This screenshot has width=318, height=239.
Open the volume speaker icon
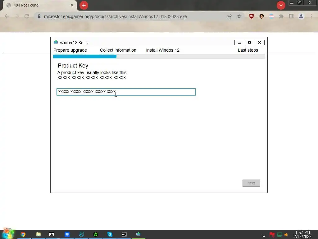pyautogui.click(x=286, y=235)
